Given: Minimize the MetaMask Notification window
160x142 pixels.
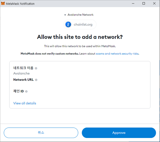Looking at the screenshot, I should tap(133, 4).
